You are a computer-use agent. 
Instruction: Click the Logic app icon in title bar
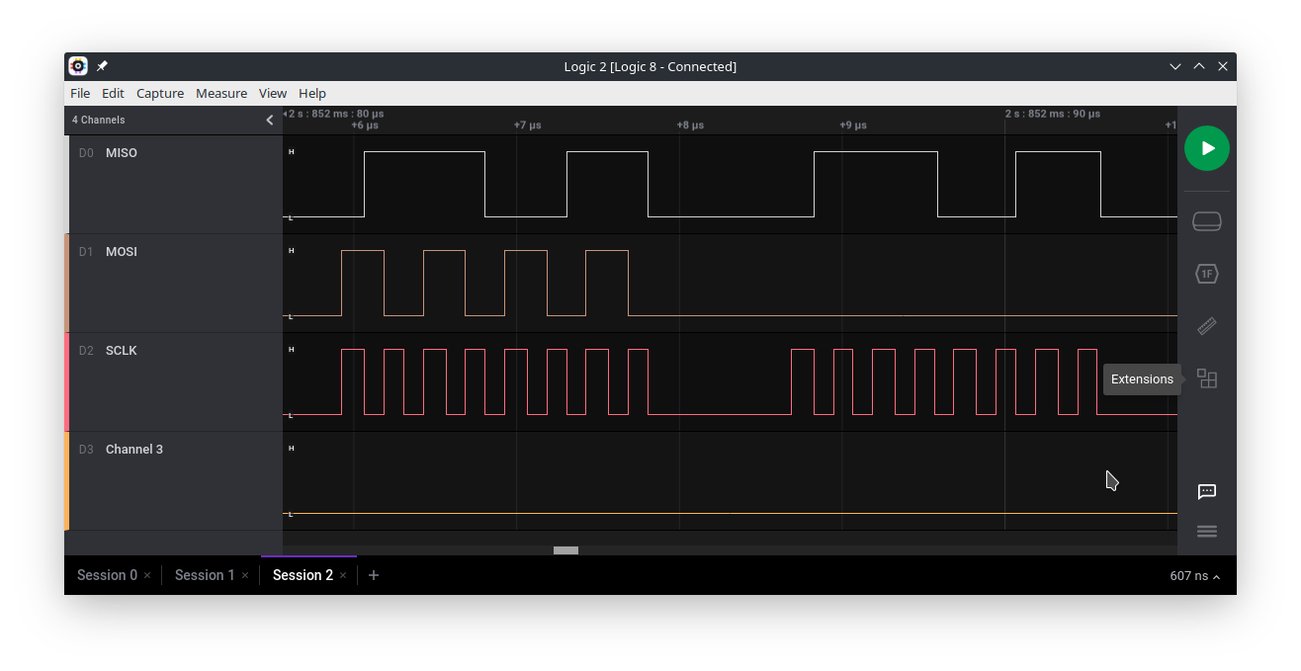[78, 66]
